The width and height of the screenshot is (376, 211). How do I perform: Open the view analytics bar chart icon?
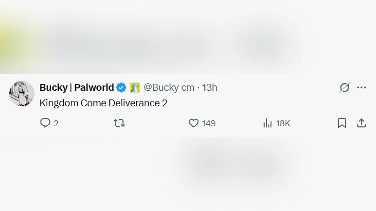click(267, 123)
